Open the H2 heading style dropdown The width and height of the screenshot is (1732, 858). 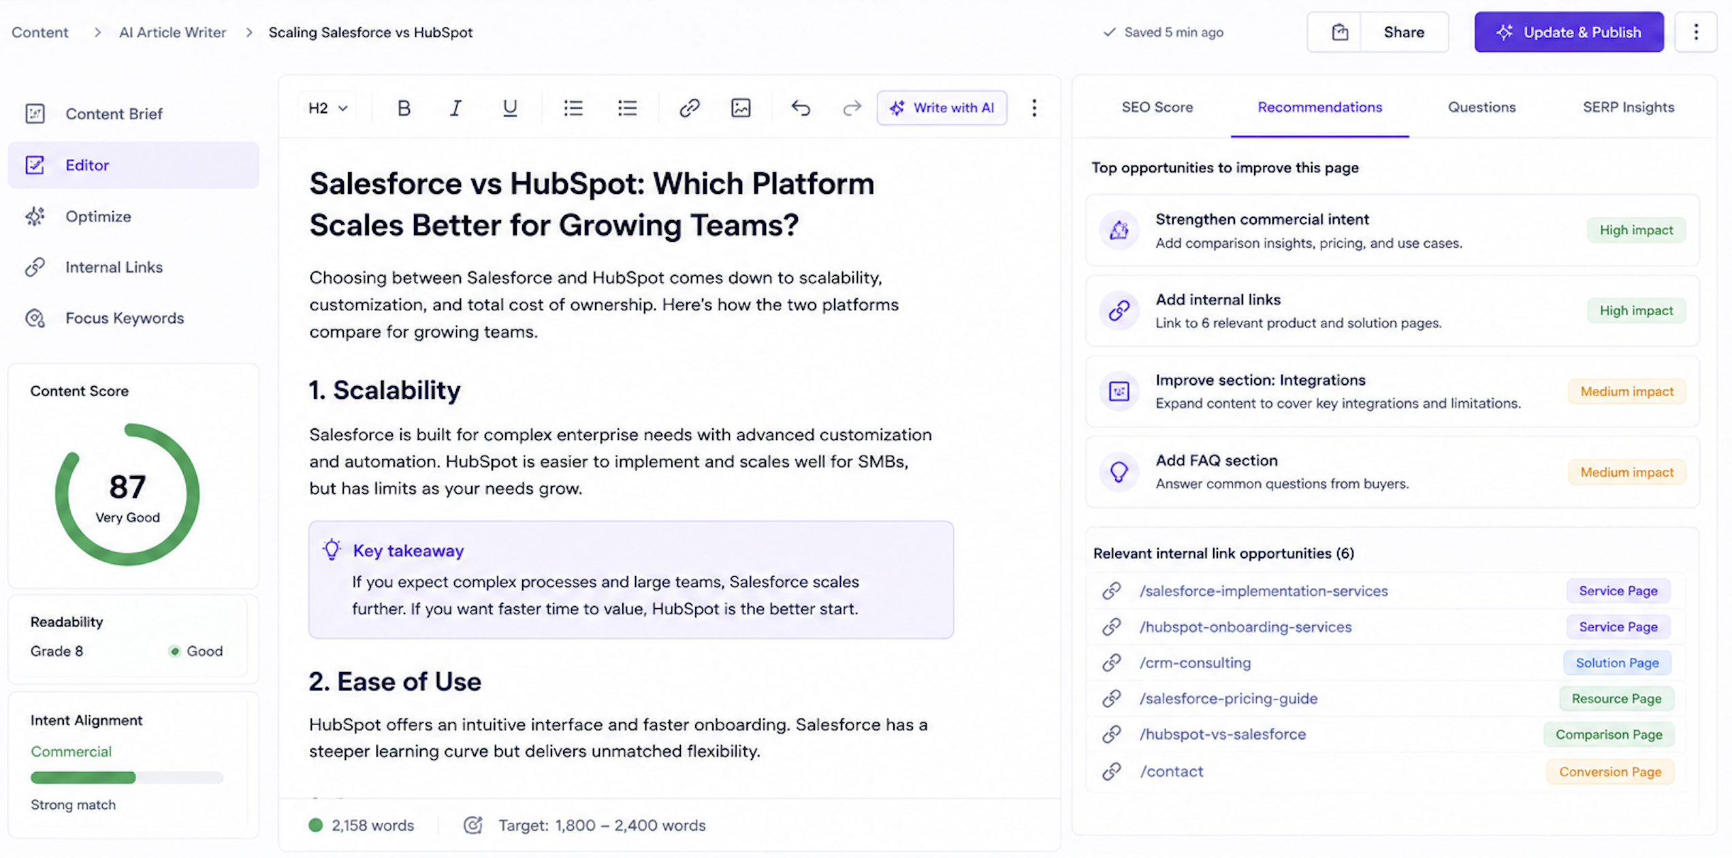tap(328, 108)
